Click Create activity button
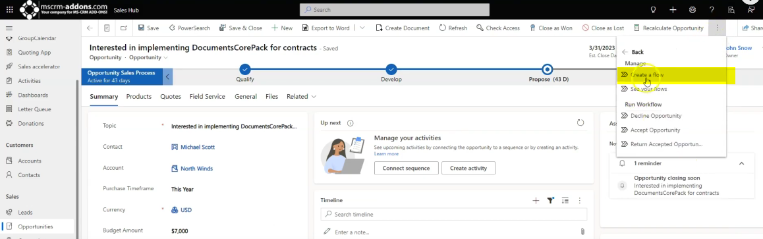This screenshot has width=763, height=239. point(468,168)
